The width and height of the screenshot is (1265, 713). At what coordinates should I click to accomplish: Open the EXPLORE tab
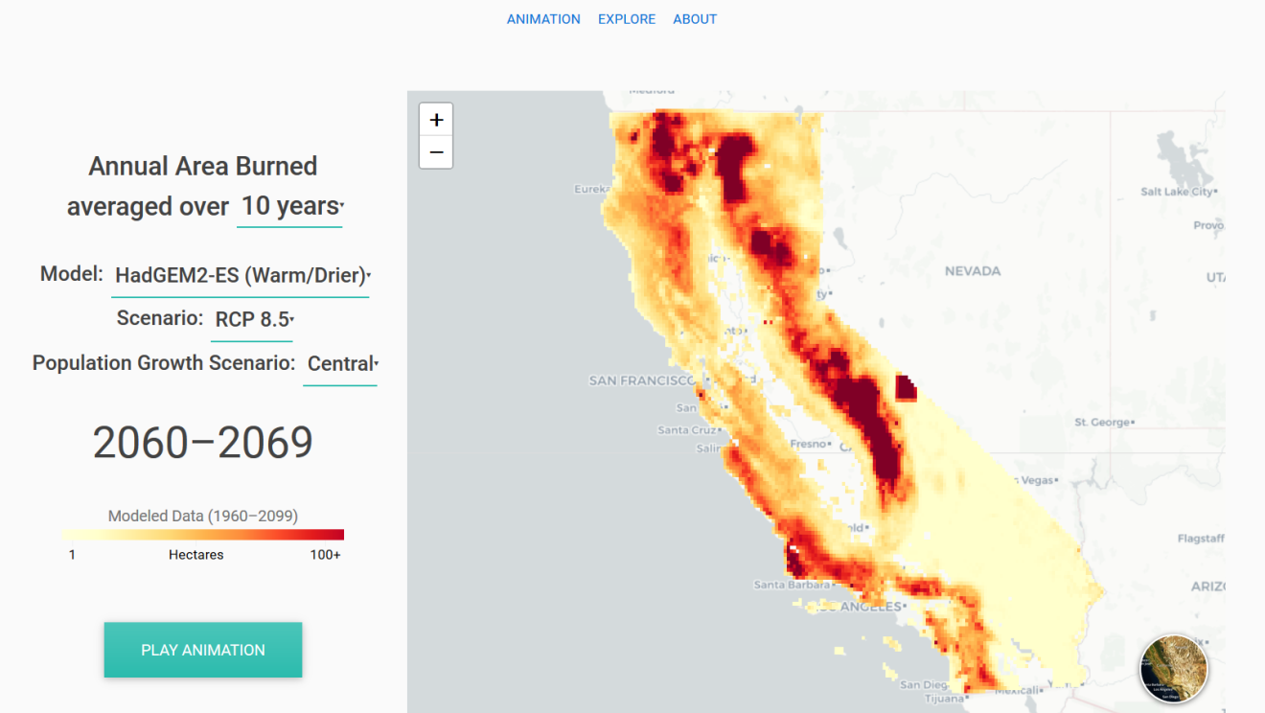point(627,19)
